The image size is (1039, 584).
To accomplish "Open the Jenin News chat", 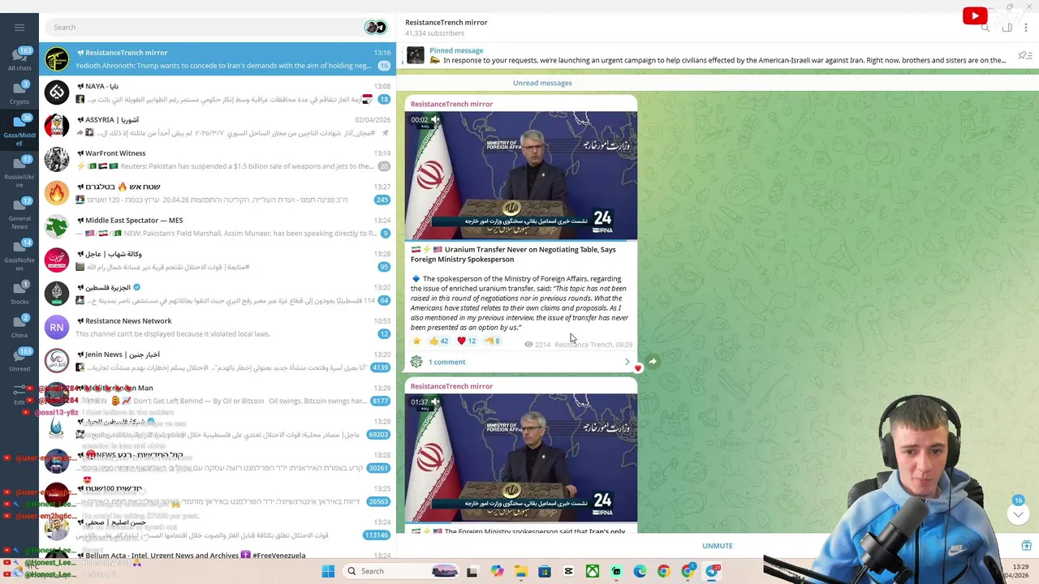I will (x=218, y=361).
